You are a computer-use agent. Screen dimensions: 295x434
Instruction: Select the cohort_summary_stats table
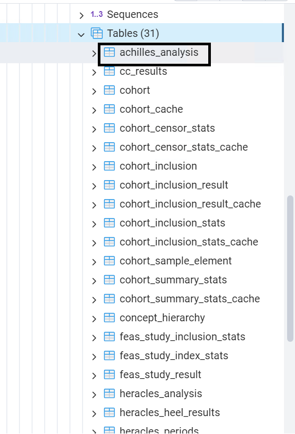173,280
